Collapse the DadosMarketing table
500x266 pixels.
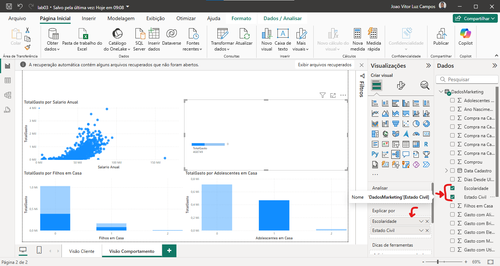click(x=441, y=91)
